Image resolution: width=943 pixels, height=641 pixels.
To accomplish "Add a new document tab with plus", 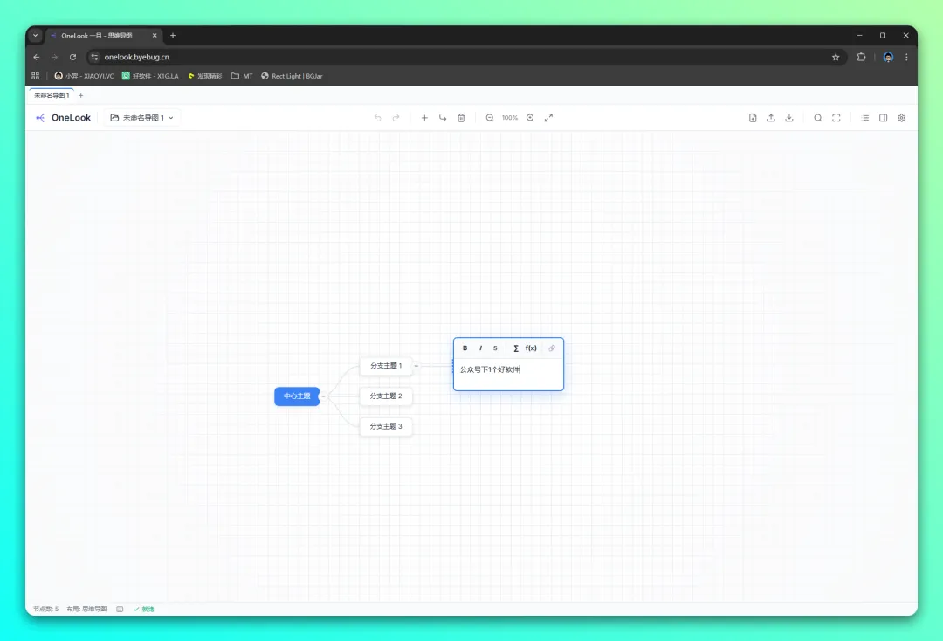I will tap(81, 95).
